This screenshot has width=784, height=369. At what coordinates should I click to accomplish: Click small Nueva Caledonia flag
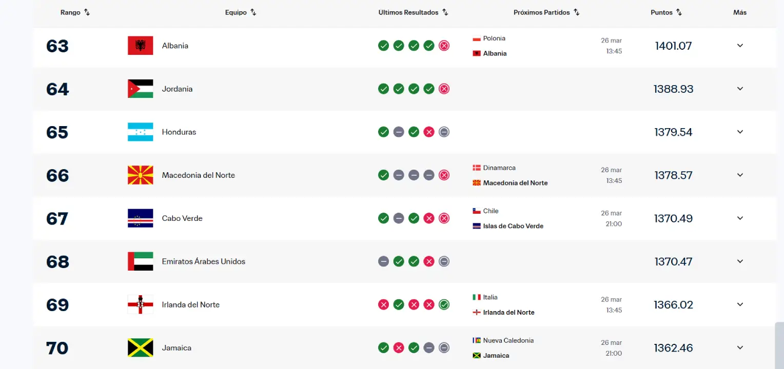[477, 340]
